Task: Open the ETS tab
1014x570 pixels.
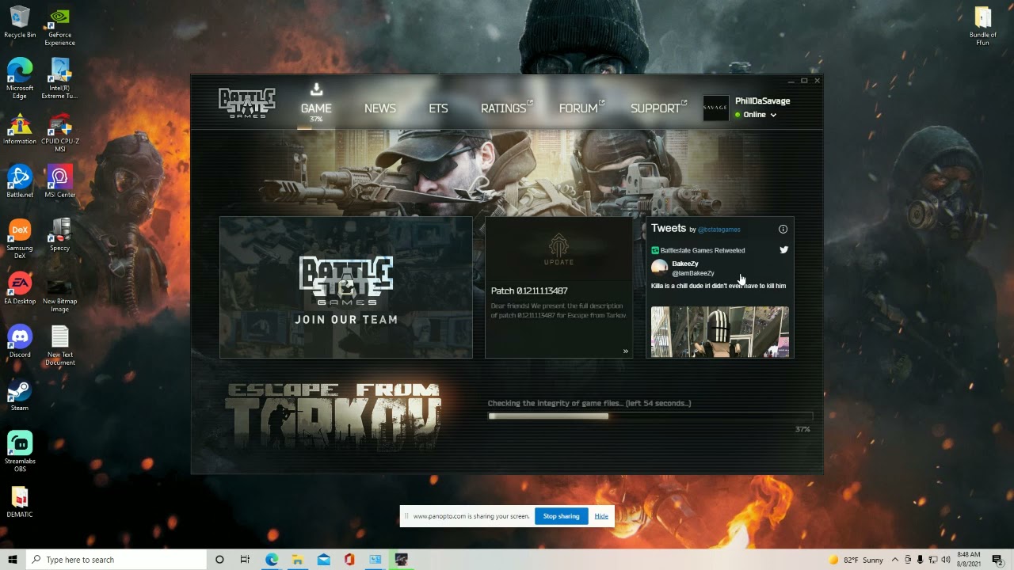Action: 438,108
